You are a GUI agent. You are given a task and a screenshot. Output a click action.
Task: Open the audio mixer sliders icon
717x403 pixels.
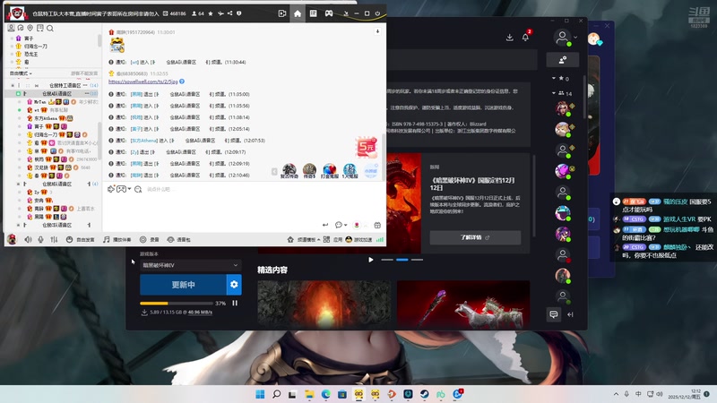pos(54,239)
